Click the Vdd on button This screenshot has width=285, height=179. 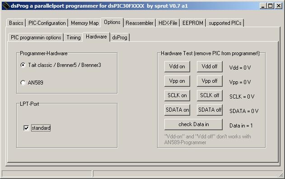click(x=177, y=66)
